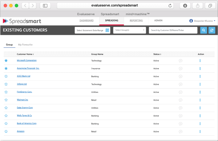
Task: Go back with Safari back arrow
Action: coord(25,6)
